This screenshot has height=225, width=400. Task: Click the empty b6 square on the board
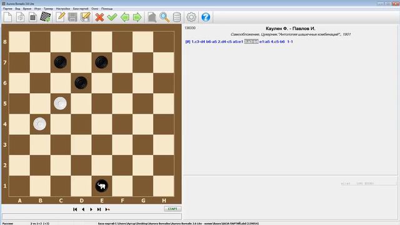pos(40,83)
